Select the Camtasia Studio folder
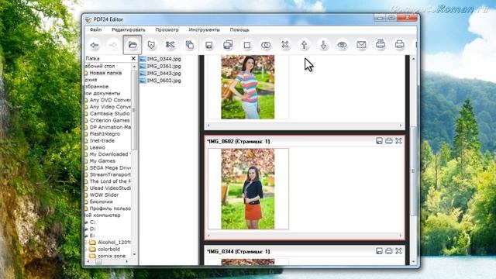The height and width of the screenshot is (279, 496). 109,114
